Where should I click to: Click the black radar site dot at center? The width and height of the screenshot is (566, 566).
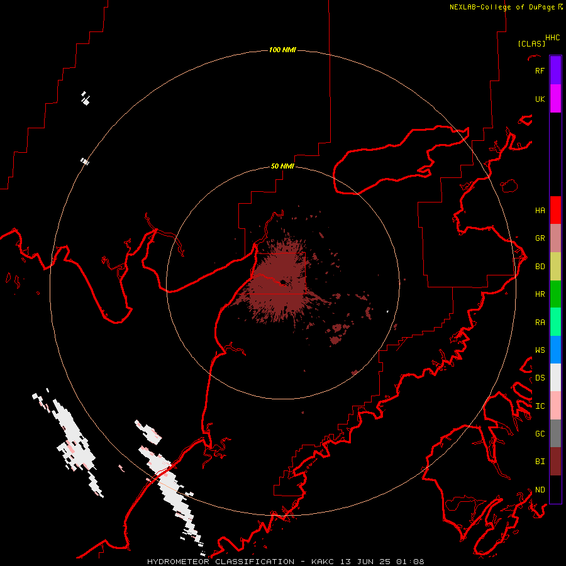point(284,282)
